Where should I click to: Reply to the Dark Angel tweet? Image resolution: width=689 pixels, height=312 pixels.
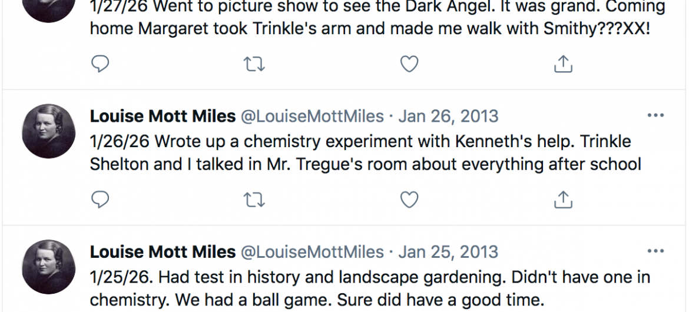point(101,64)
